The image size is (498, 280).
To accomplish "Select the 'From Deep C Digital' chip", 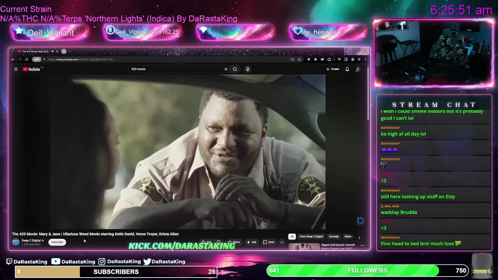I will click(311, 236).
